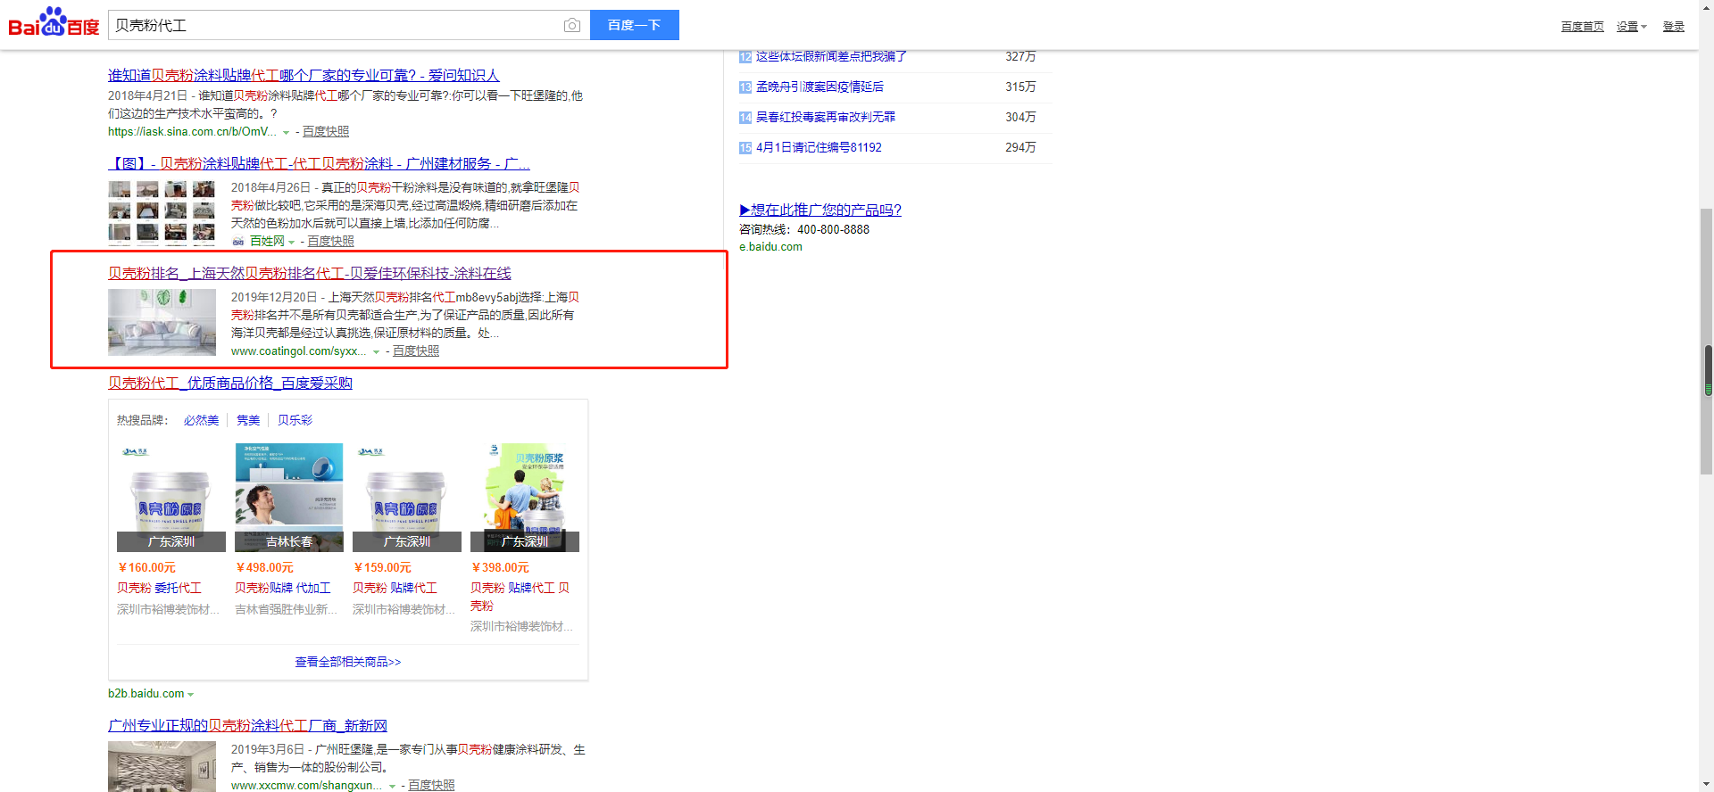
Task: Click seller 吉林省强胜伟业新...
Action: [x=286, y=610]
